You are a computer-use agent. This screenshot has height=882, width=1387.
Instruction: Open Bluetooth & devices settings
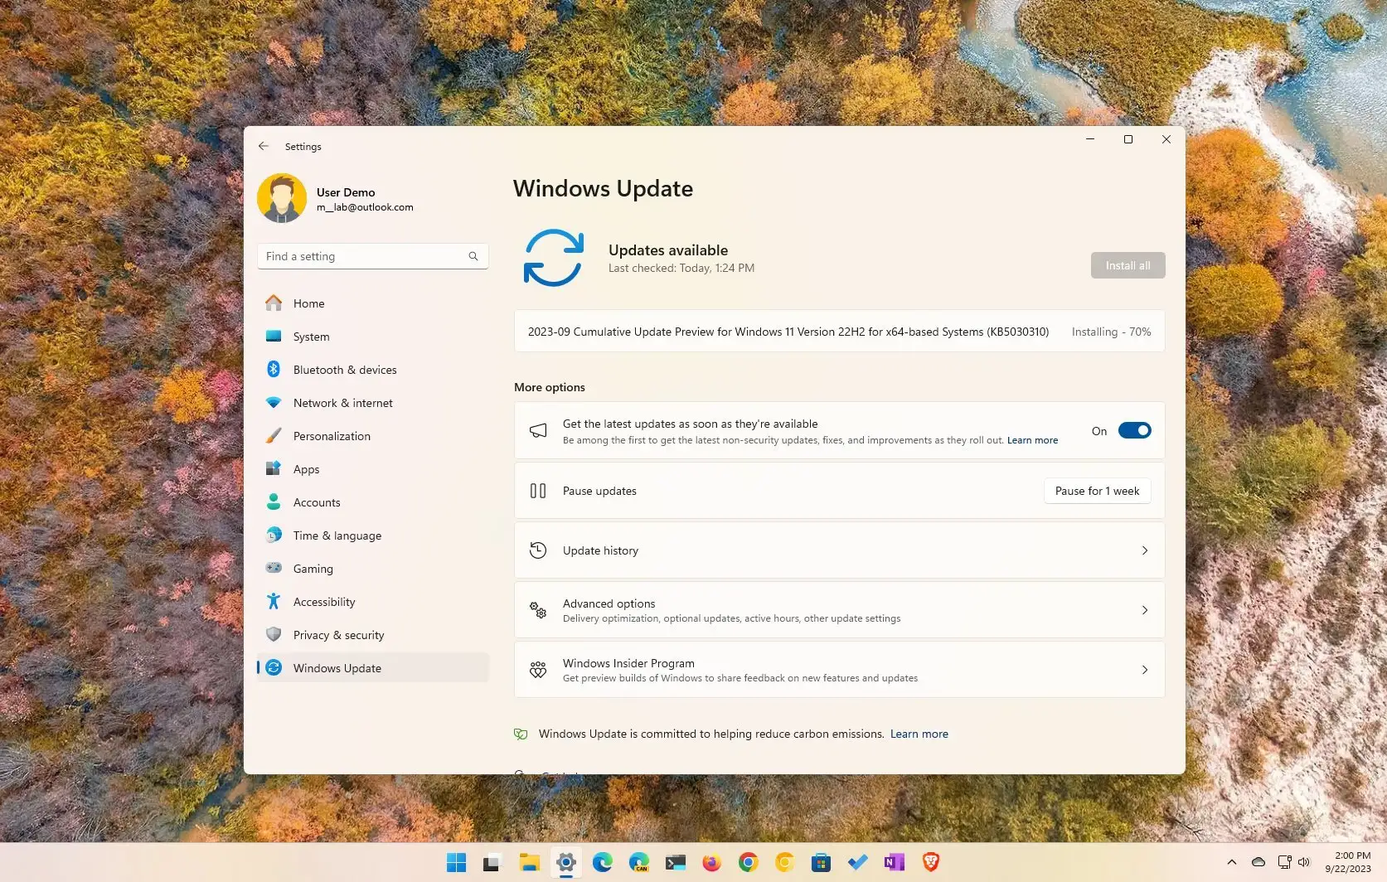(x=345, y=370)
